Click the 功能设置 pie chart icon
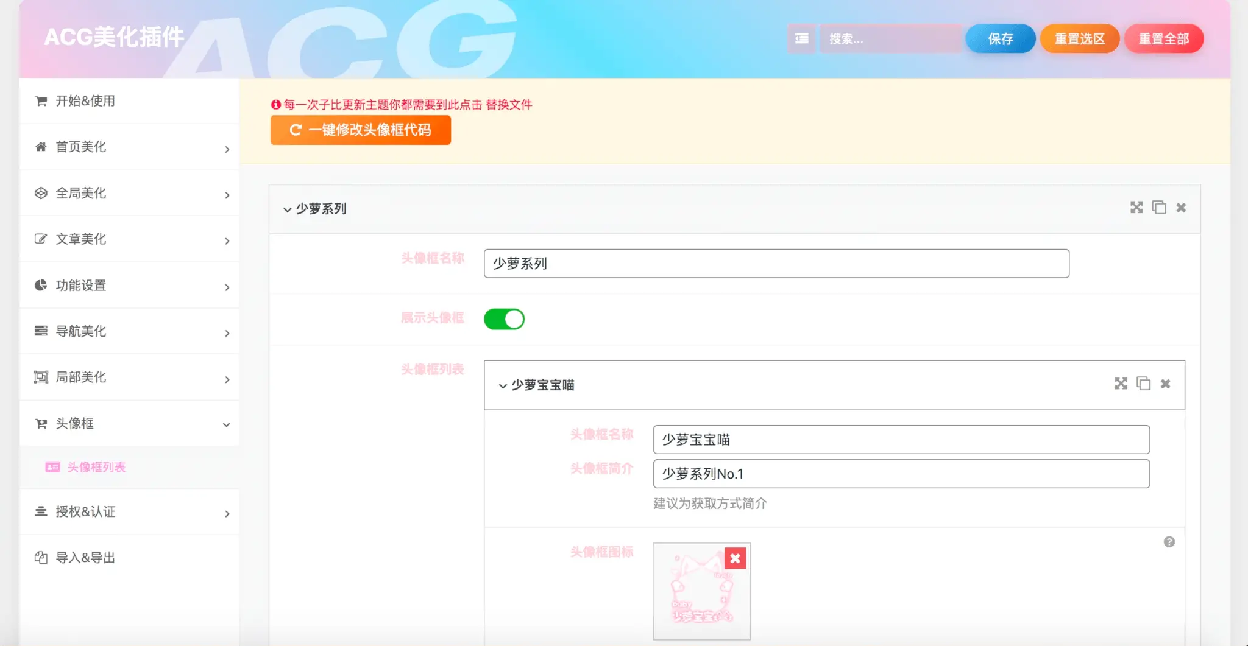1248x646 pixels. click(x=41, y=285)
